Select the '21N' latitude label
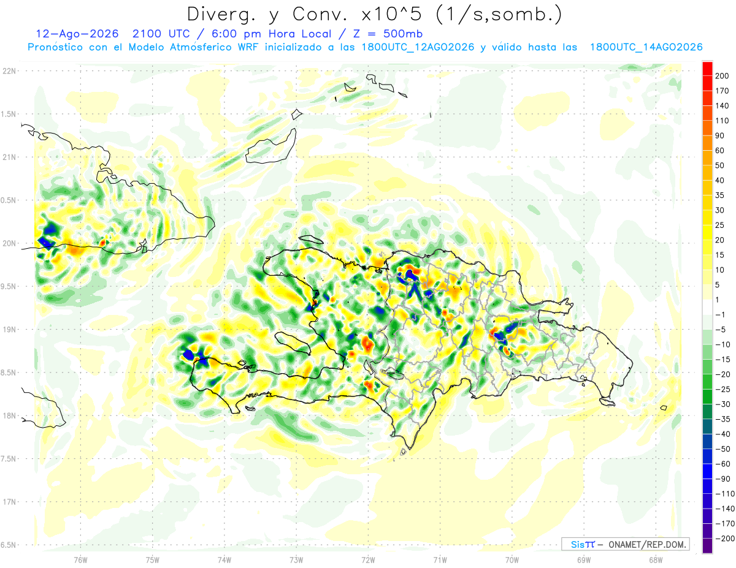Viewport: 736px width, 568px height. click(x=9, y=157)
